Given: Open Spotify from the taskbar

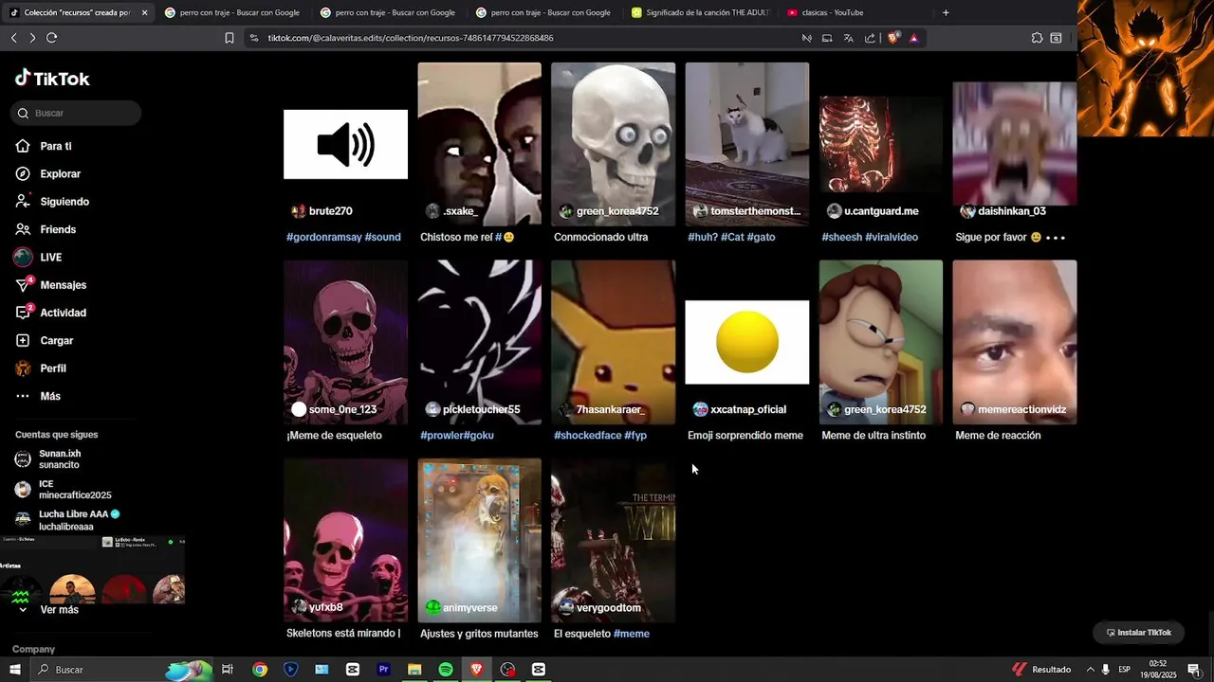Looking at the screenshot, I should [x=445, y=670].
